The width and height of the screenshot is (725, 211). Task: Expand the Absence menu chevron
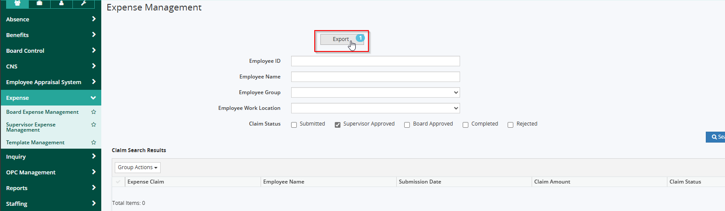93,19
